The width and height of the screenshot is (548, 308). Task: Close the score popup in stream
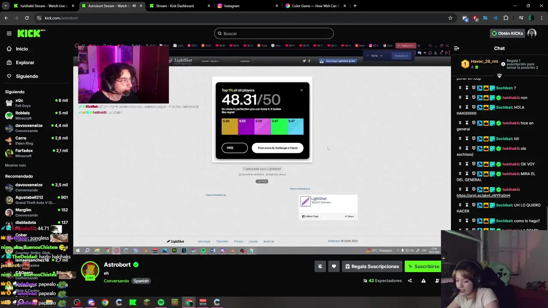pos(301,90)
